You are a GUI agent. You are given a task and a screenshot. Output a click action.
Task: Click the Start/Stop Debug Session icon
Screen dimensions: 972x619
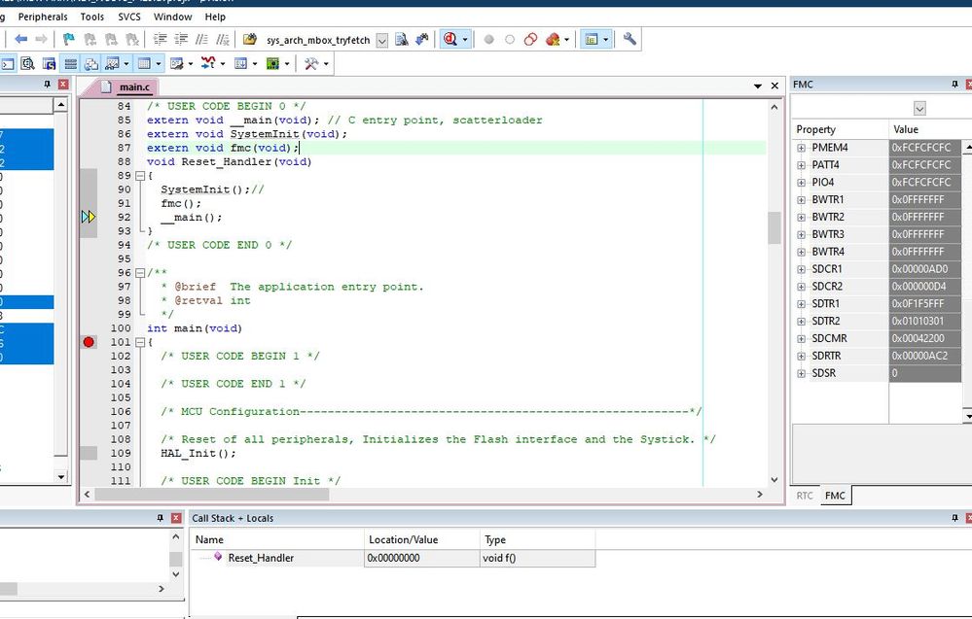[x=450, y=39]
